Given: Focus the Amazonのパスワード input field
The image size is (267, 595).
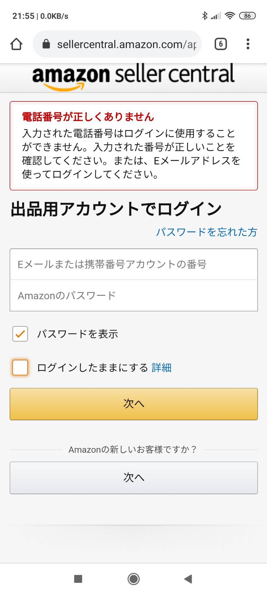Looking at the screenshot, I should [133, 295].
